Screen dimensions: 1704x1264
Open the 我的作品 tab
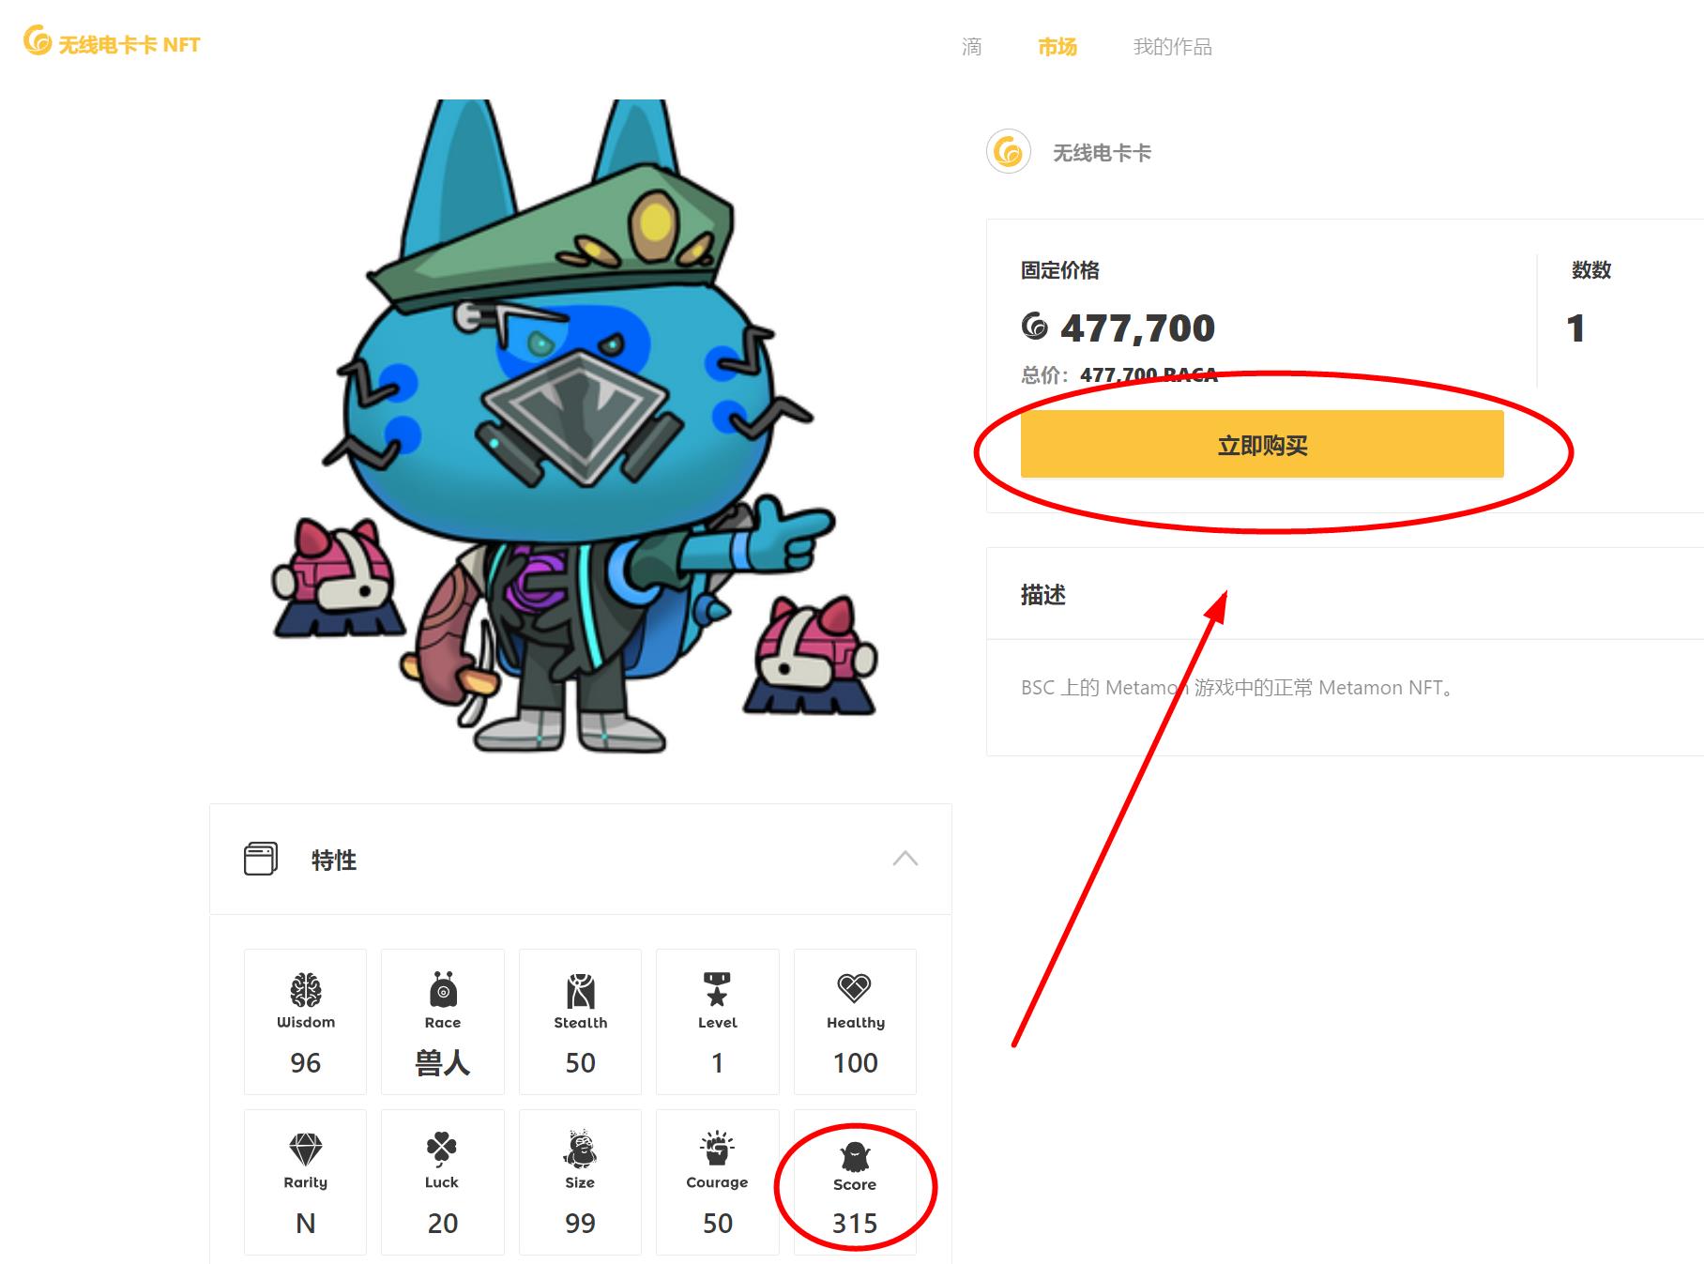pos(1173,47)
